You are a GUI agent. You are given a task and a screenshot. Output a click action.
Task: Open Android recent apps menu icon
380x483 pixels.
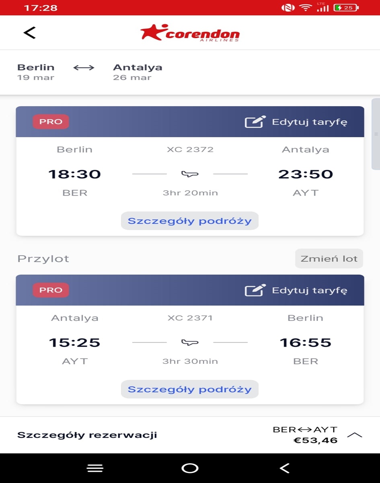pyautogui.click(x=95, y=468)
